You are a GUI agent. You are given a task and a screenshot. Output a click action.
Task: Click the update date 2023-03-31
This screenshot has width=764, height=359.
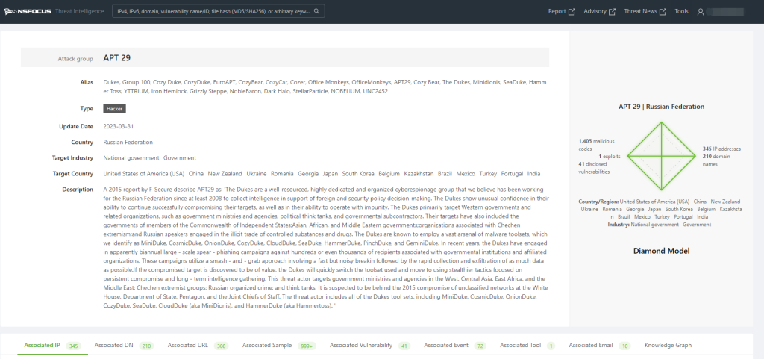pos(119,126)
